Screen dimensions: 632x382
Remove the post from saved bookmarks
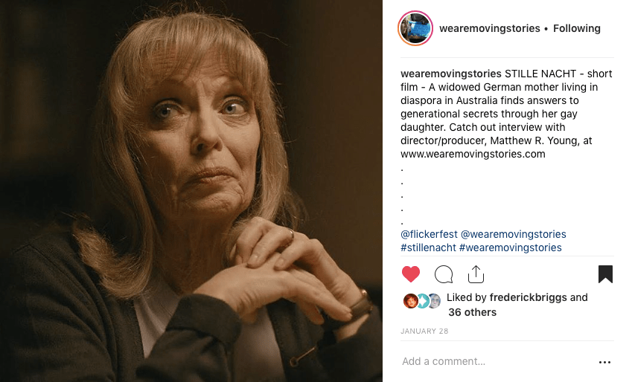coord(605,274)
